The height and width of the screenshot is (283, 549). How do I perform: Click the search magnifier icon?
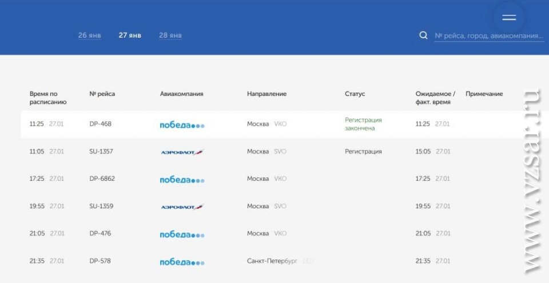pos(423,35)
